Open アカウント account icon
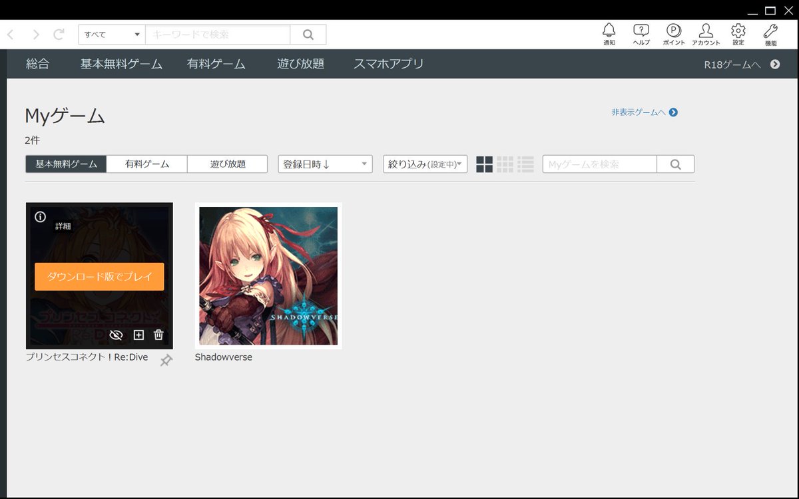The width and height of the screenshot is (799, 499). [x=706, y=34]
